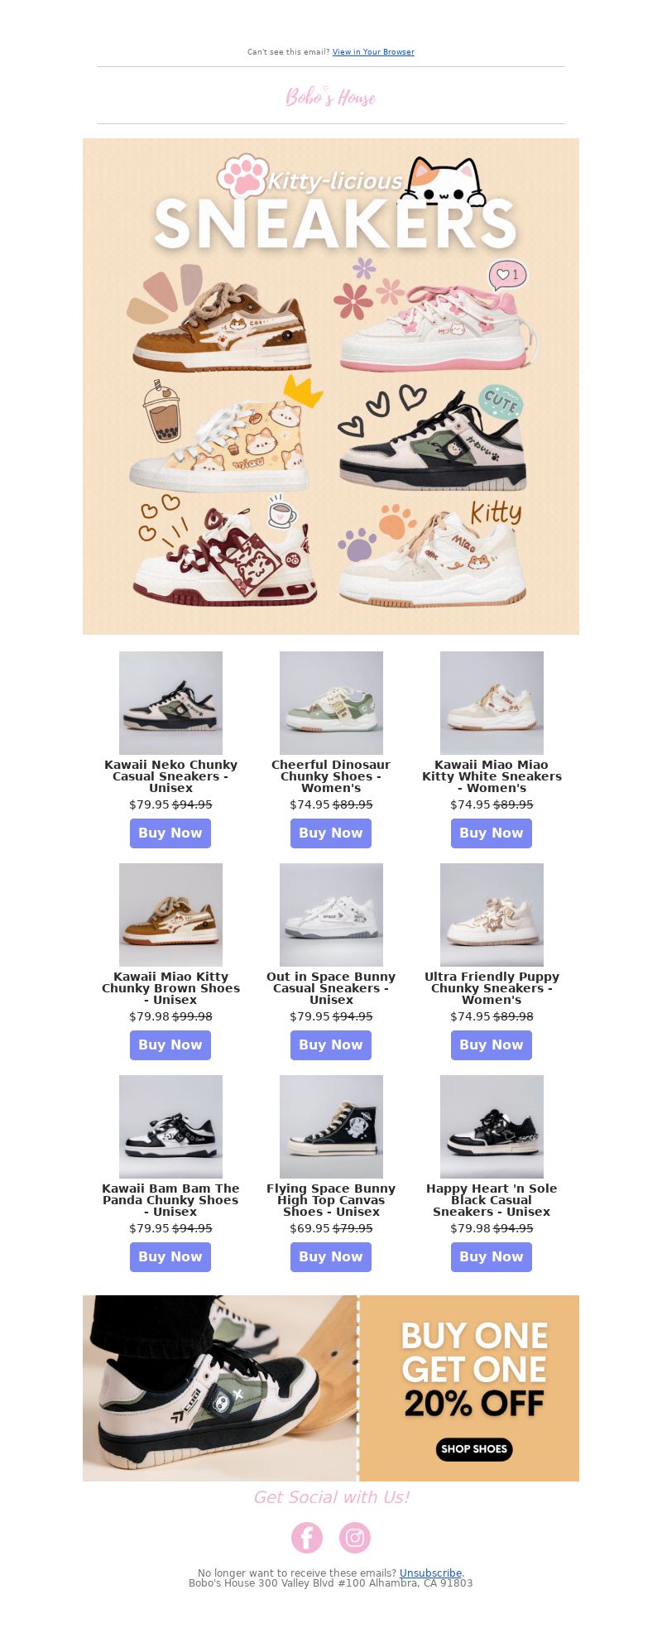Buy the Happy Heart 'n Sole Black Sneakers

click(492, 1256)
